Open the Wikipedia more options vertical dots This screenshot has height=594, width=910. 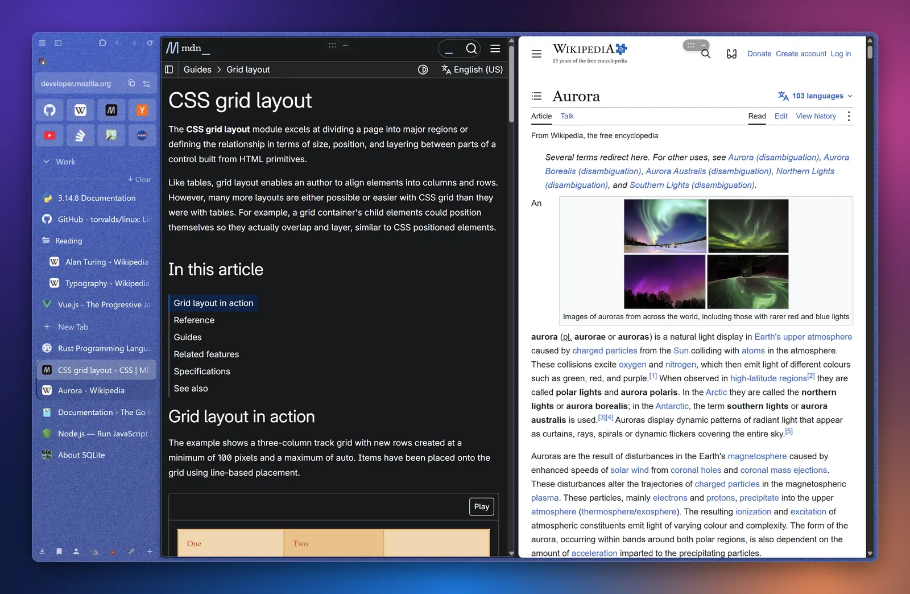point(849,116)
